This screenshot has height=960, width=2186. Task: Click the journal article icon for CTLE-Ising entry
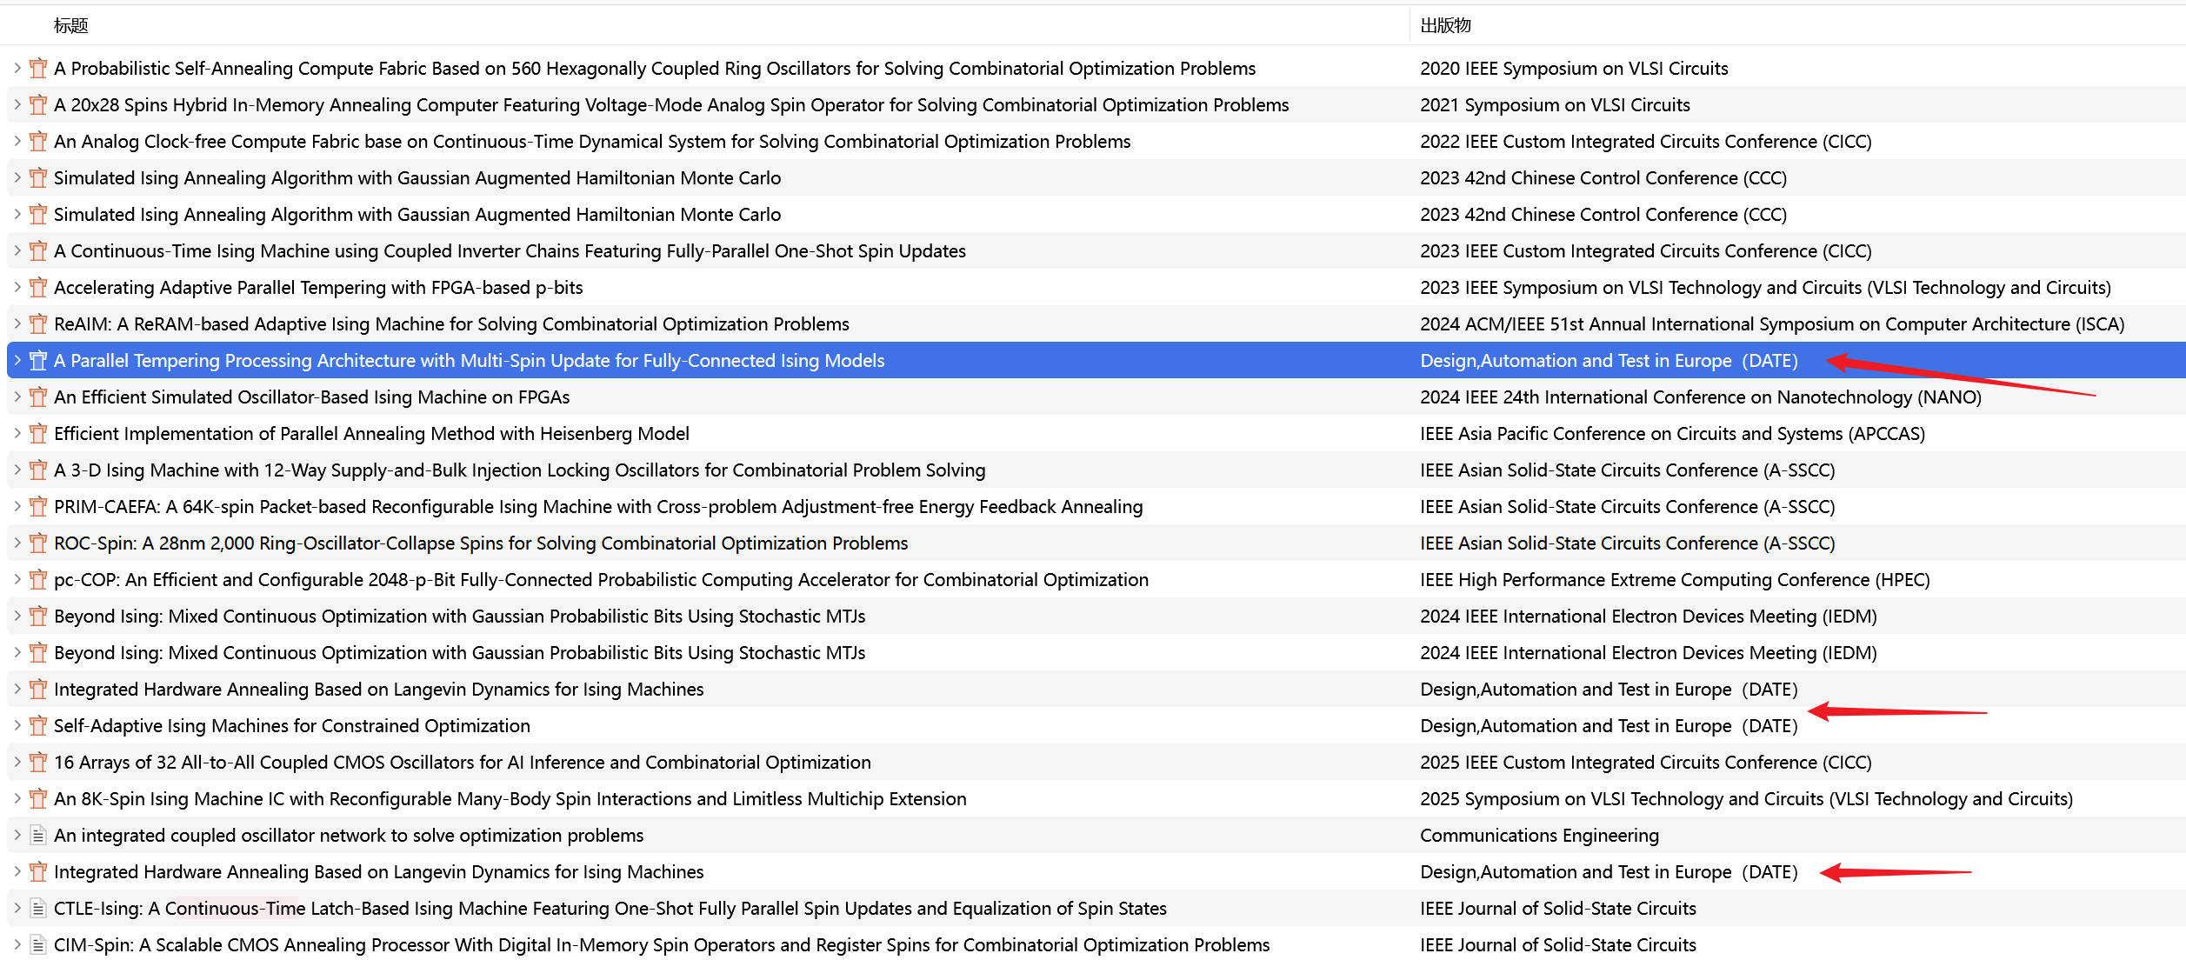37,909
